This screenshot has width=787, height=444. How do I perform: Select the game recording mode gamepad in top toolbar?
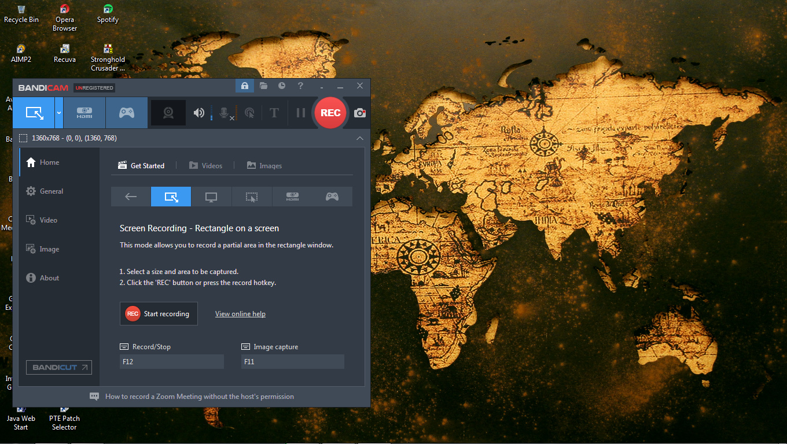click(x=127, y=113)
